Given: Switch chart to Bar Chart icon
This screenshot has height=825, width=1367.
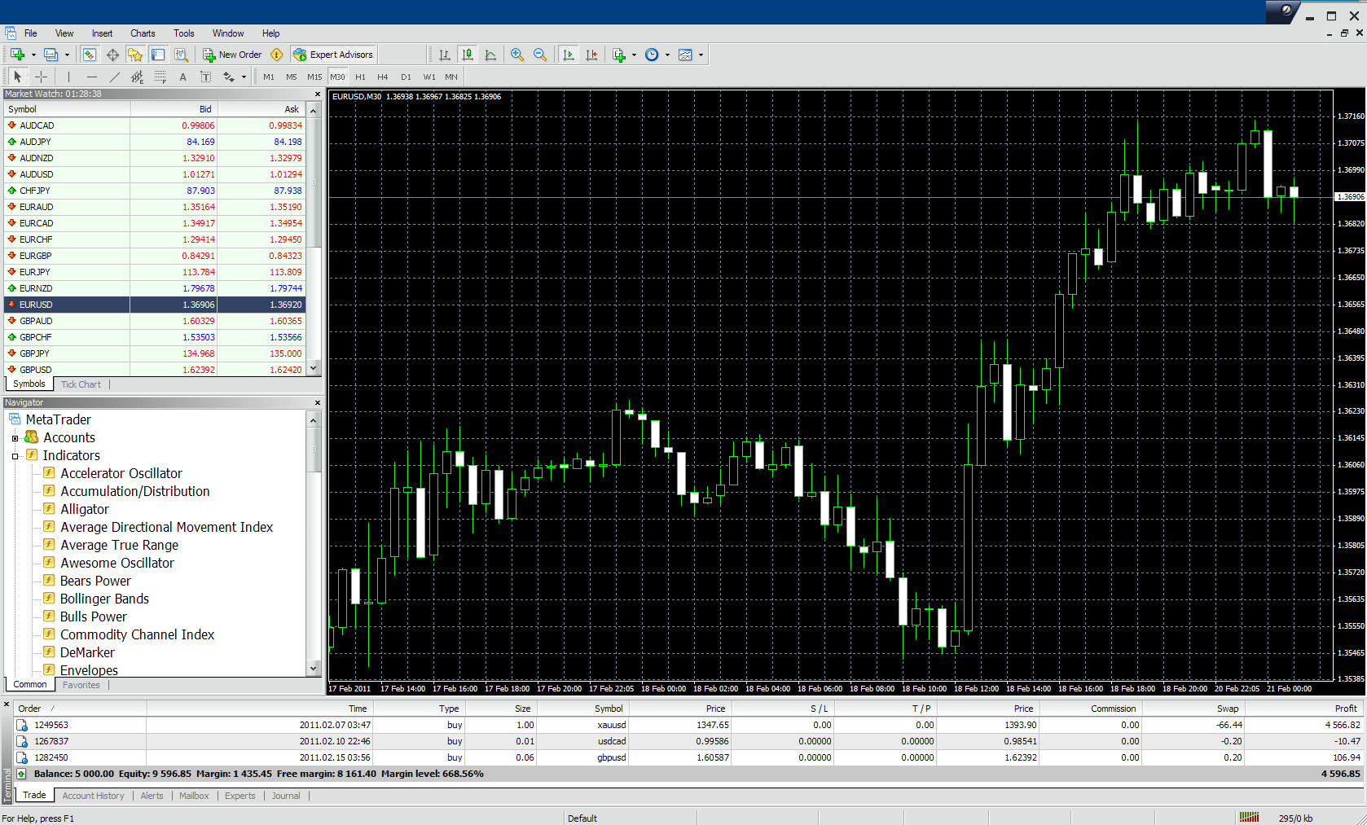Looking at the screenshot, I should pos(445,55).
